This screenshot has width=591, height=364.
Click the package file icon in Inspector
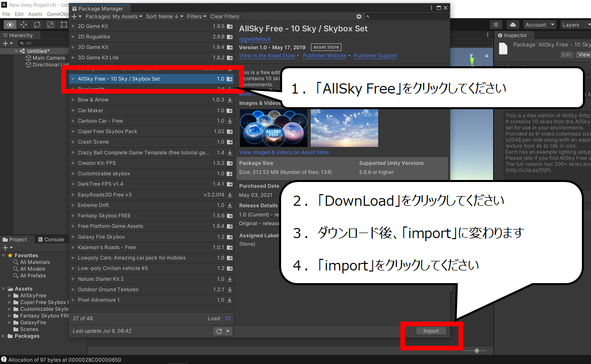(503, 49)
